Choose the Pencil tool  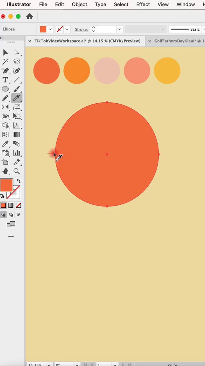(5, 98)
